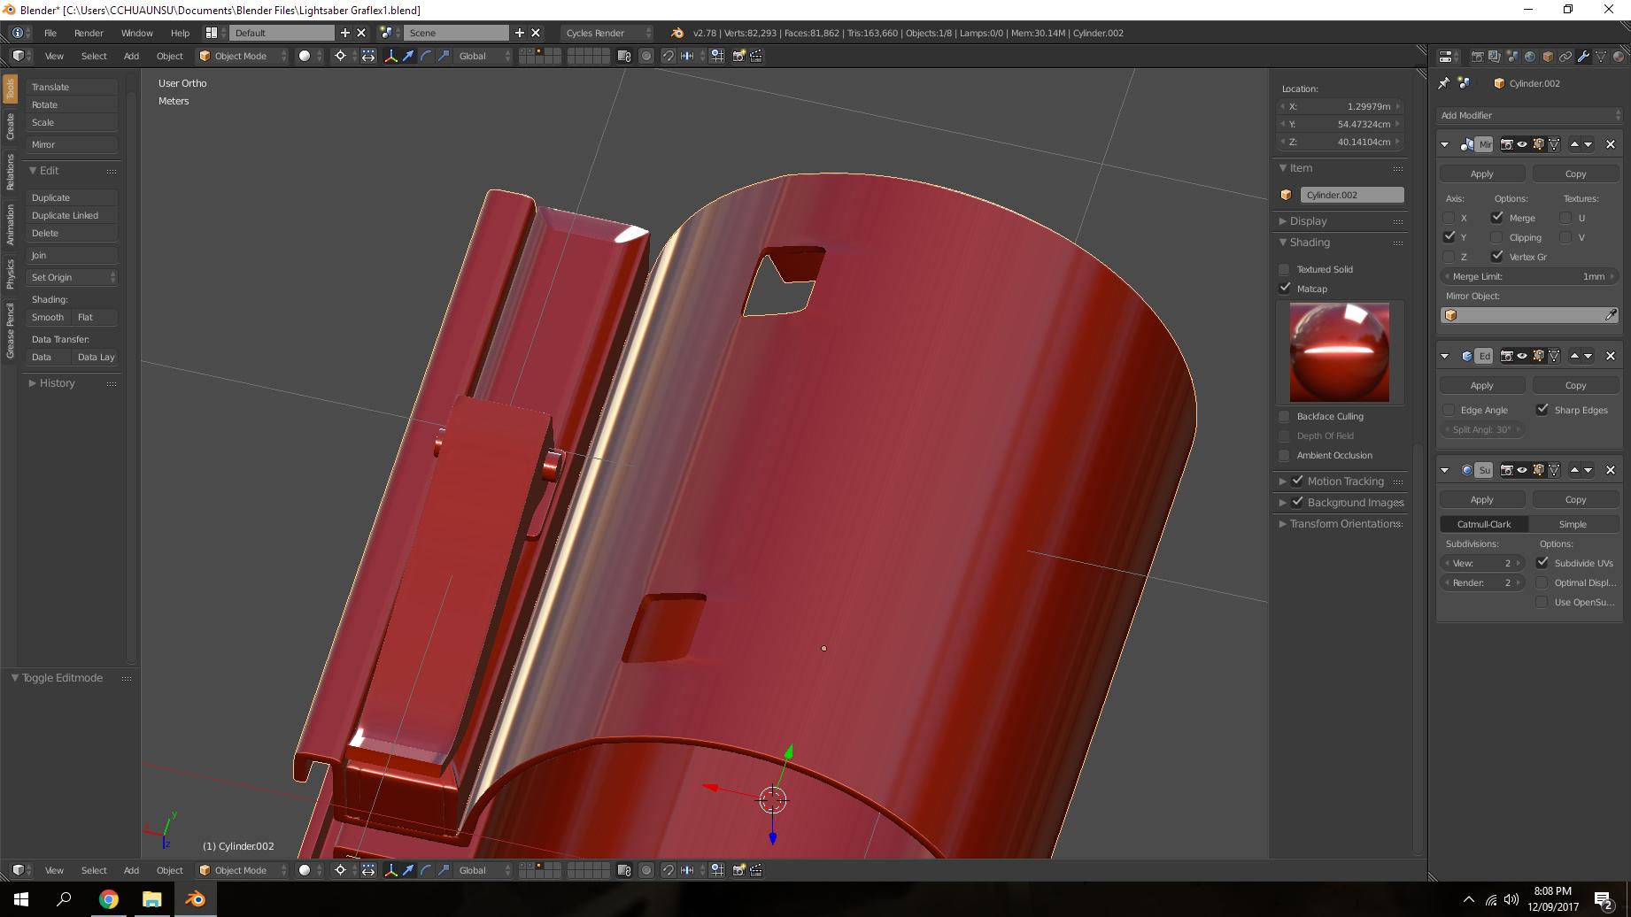Screen dimensions: 1631x917
Task: Open the Render menu
Action: point(89,33)
